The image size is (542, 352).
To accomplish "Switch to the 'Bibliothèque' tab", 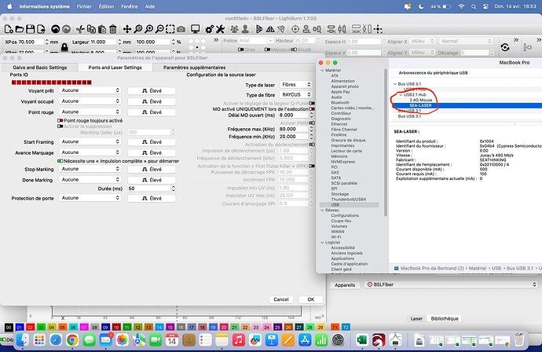I will coord(445,318).
